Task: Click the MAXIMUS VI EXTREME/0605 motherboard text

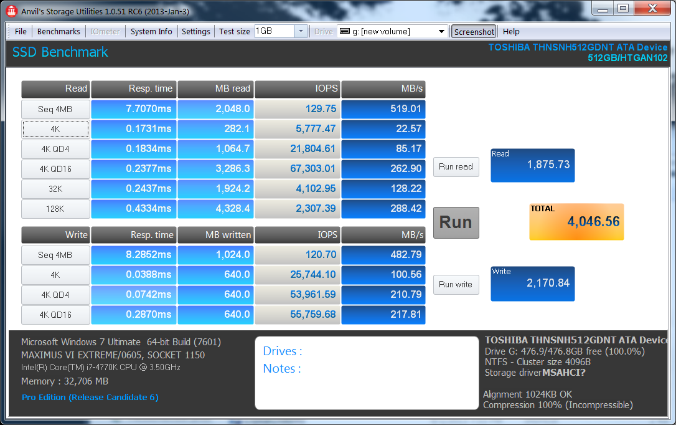Action: tap(113, 355)
